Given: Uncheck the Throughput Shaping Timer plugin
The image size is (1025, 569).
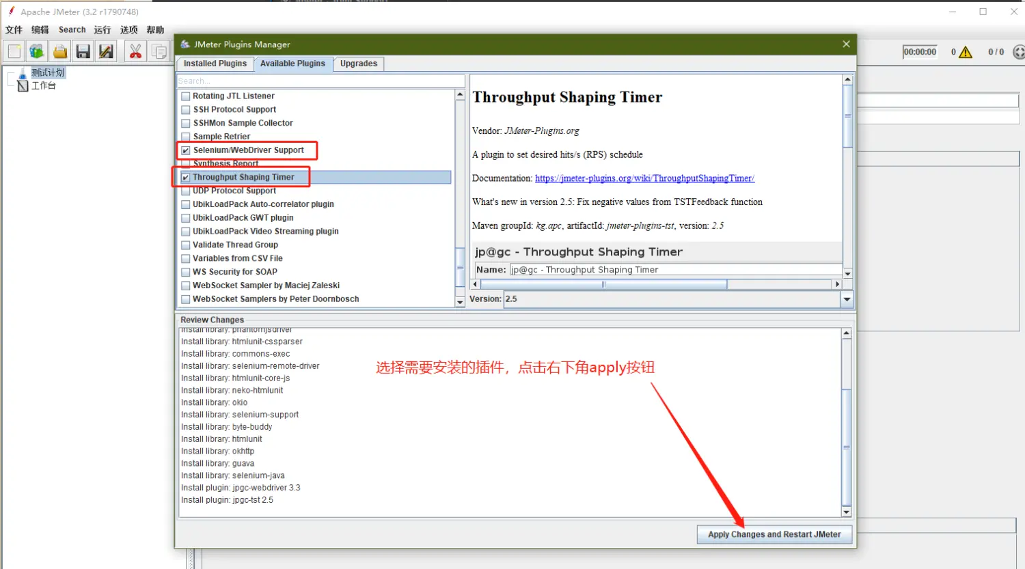Looking at the screenshot, I should click(185, 176).
